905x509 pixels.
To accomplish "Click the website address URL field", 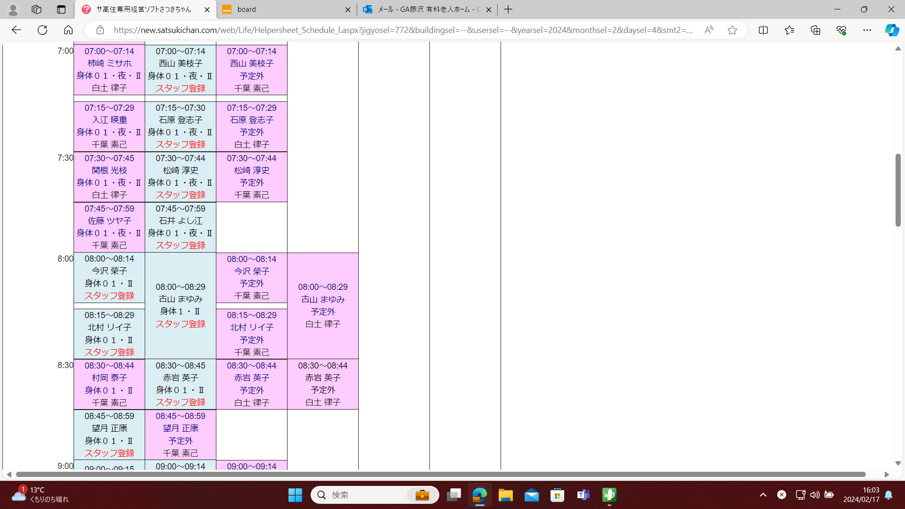I will 403,30.
